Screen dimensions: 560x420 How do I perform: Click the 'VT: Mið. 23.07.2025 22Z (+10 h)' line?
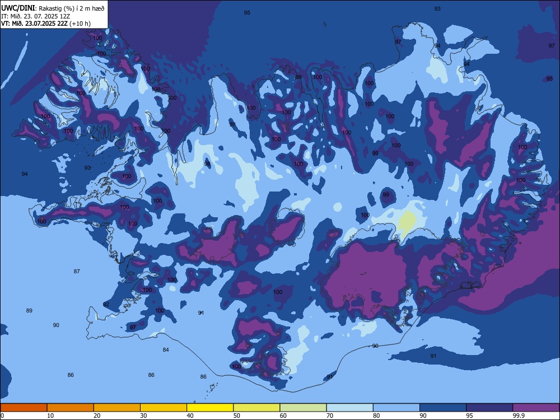pos(46,24)
